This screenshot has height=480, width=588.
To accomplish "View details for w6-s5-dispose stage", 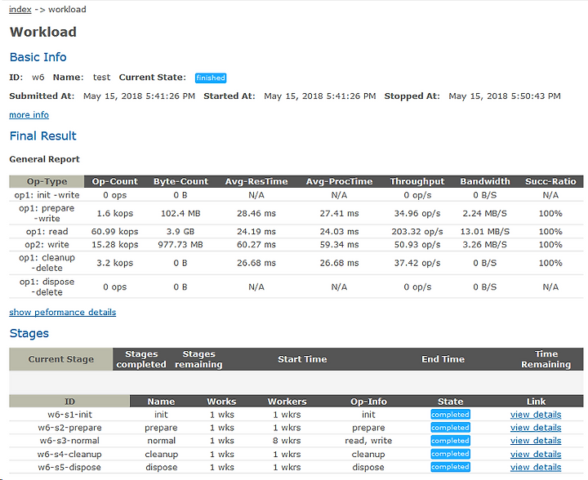I will 536,467.
